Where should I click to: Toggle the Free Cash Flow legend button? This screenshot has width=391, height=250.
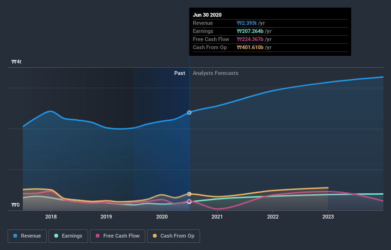[118, 236]
